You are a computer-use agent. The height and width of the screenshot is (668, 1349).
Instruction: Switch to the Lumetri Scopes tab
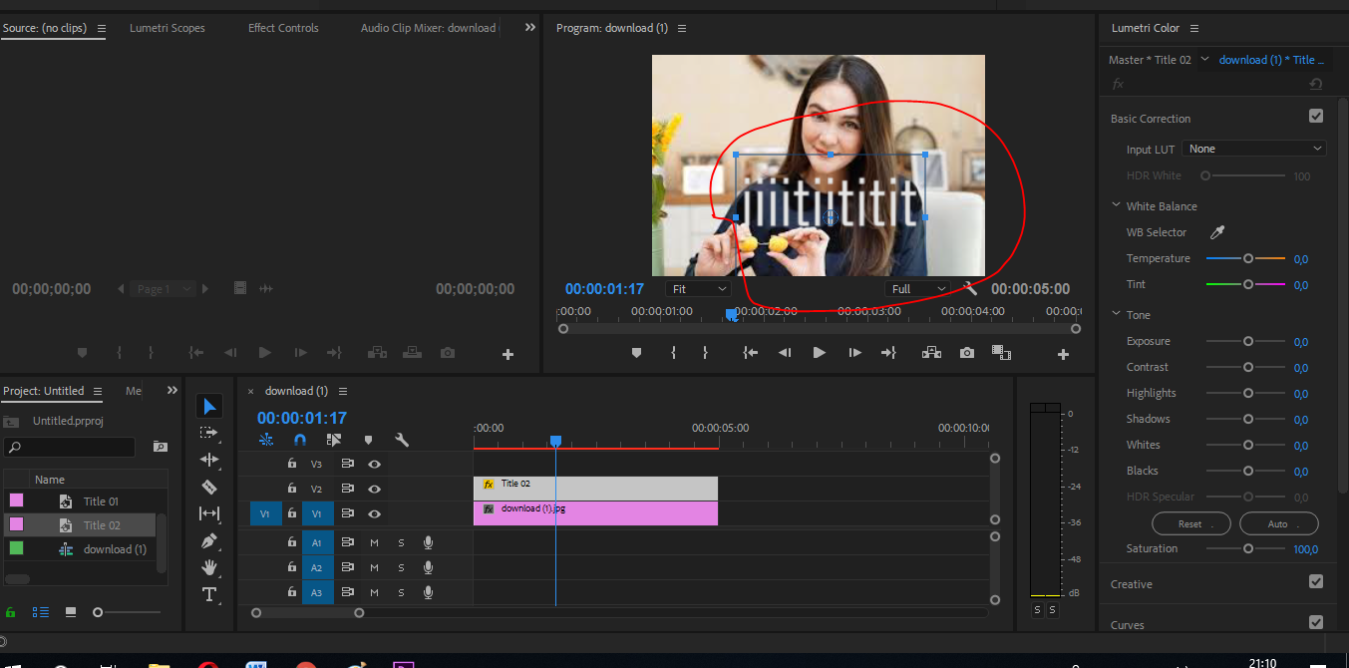(168, 28)
